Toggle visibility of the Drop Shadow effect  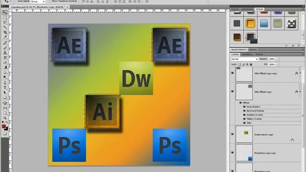(x=244, y=107)
